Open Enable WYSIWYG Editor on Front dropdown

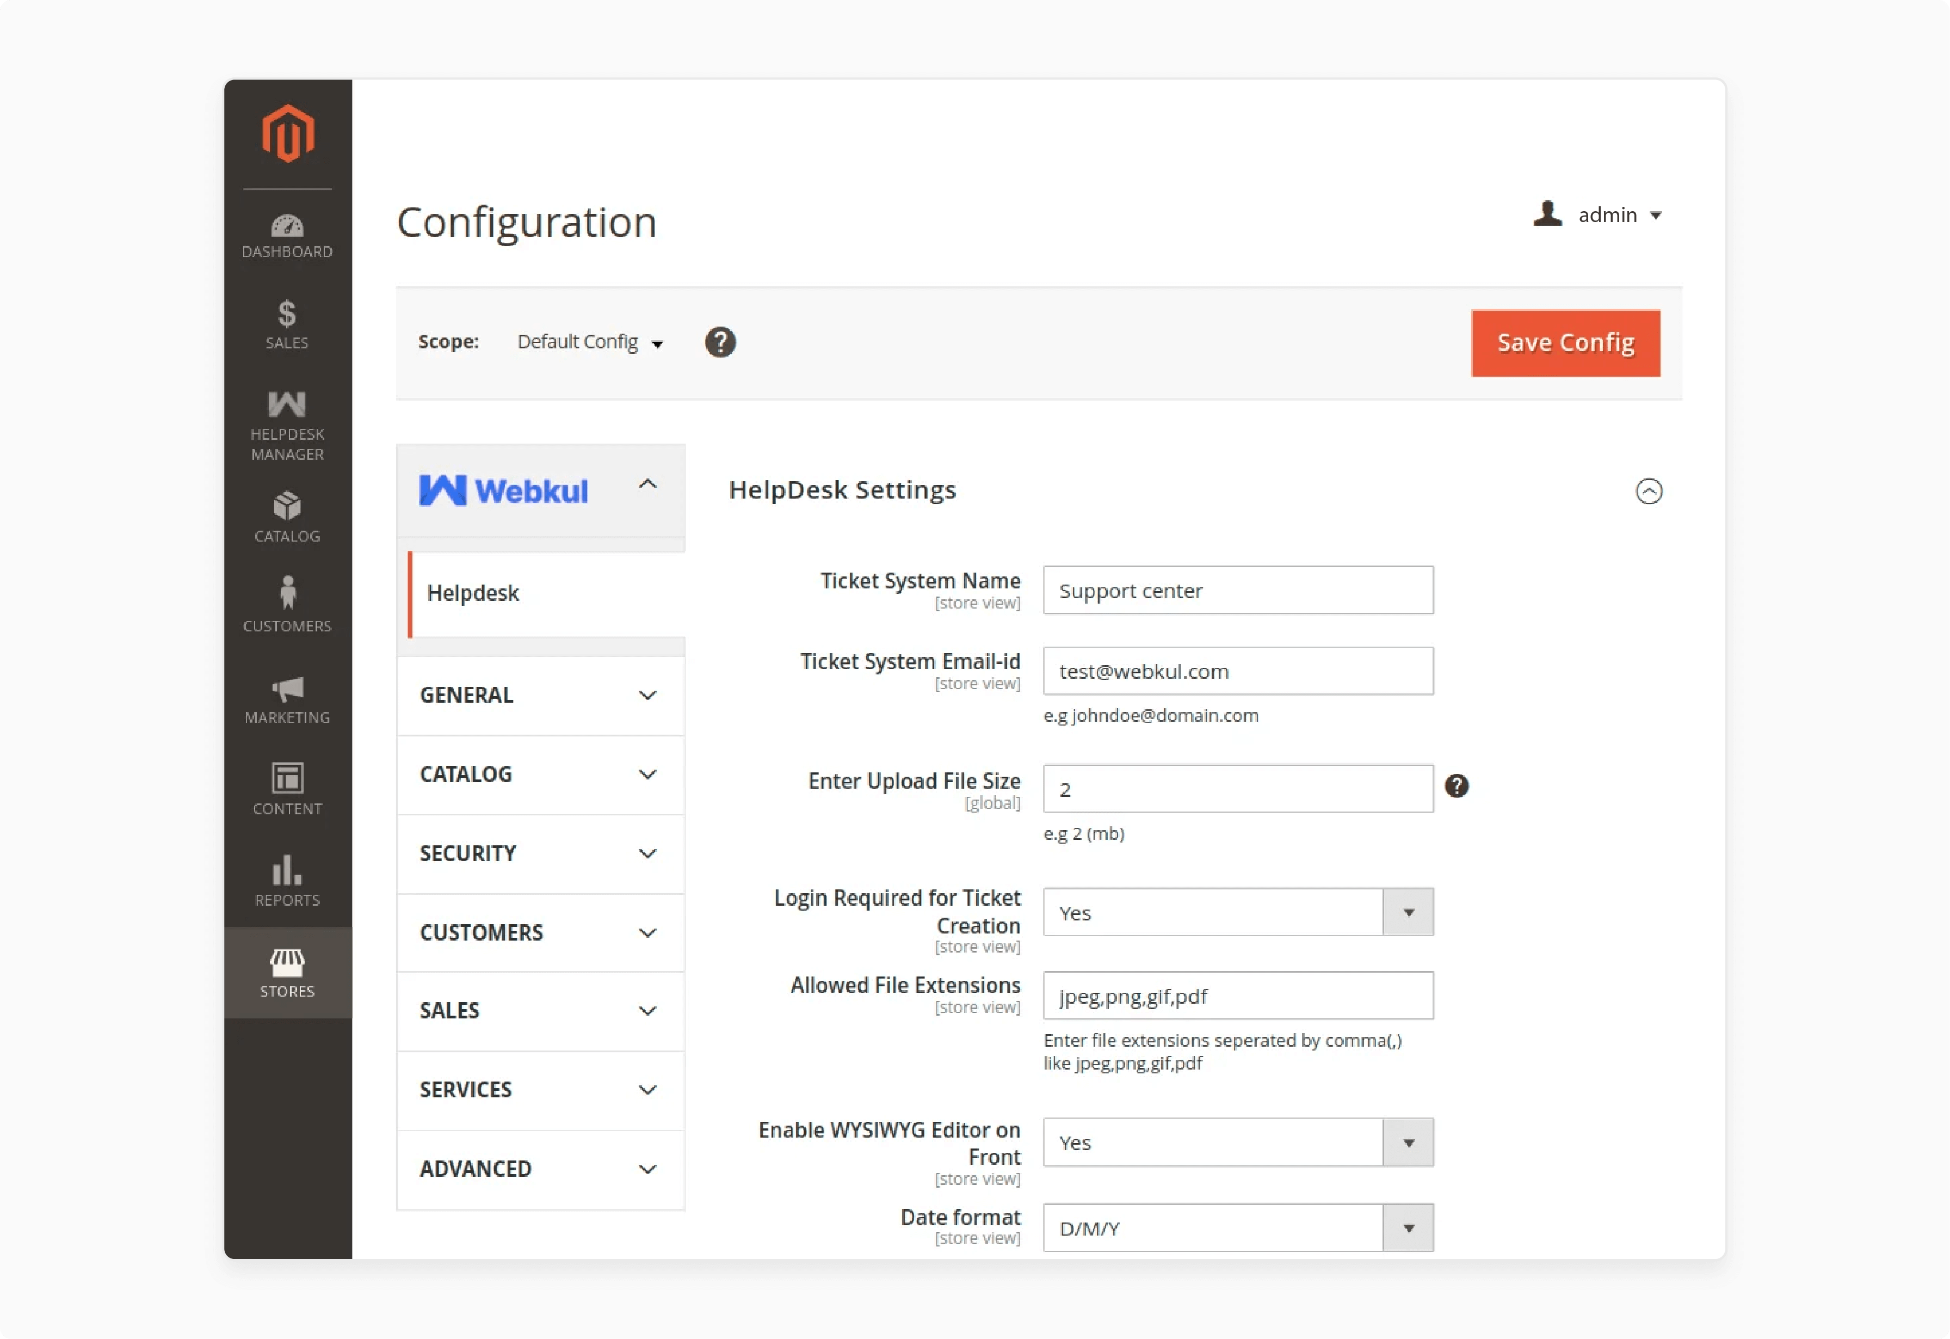(1238, 1143)
